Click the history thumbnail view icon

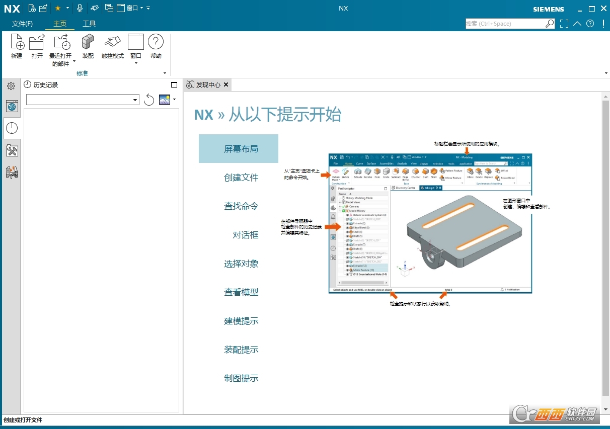[165, 100]
